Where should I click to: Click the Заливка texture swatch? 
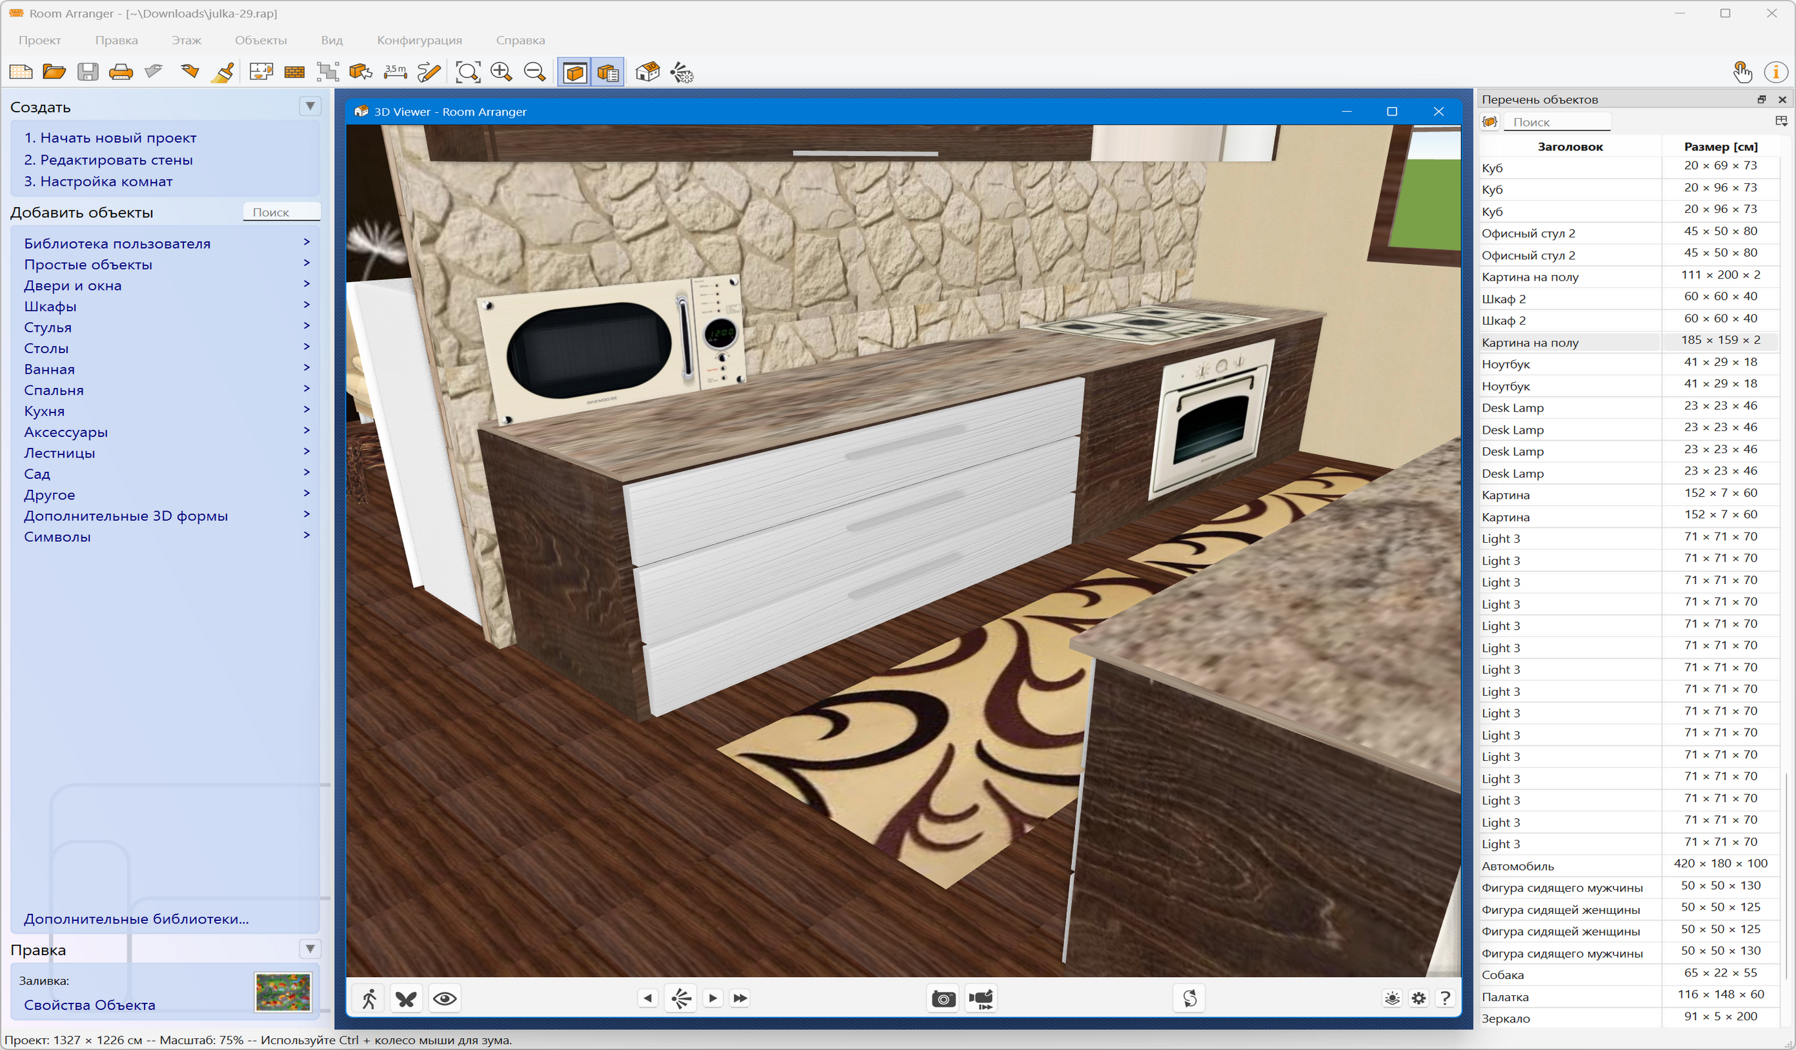click(x=283, y=991)
